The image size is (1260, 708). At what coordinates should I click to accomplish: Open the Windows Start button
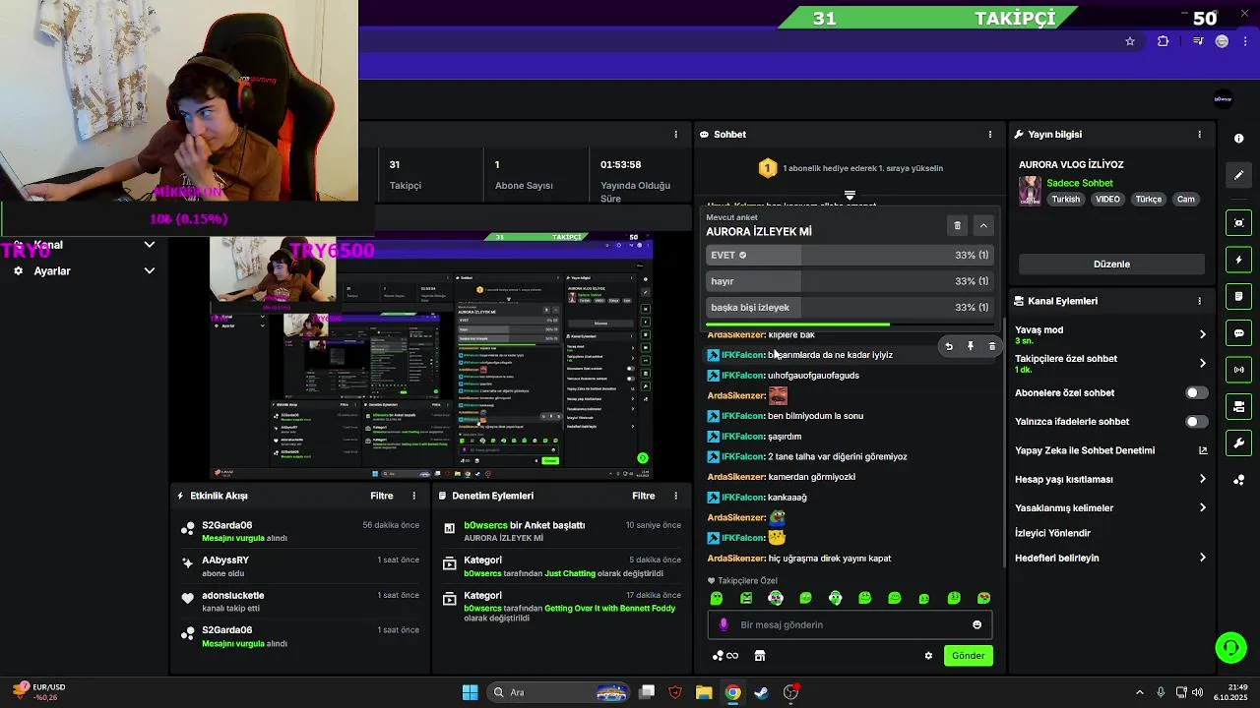(x=470, y=692)
